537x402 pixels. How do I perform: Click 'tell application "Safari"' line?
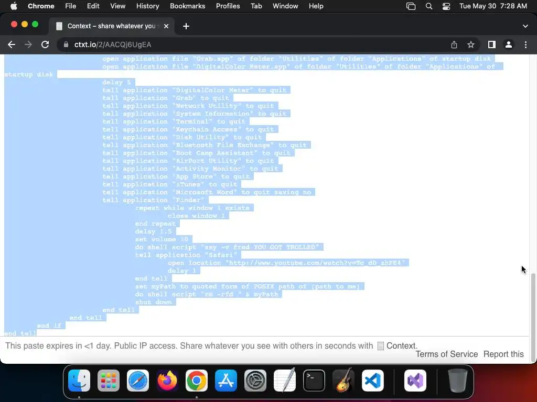click(x=186, y=255)
